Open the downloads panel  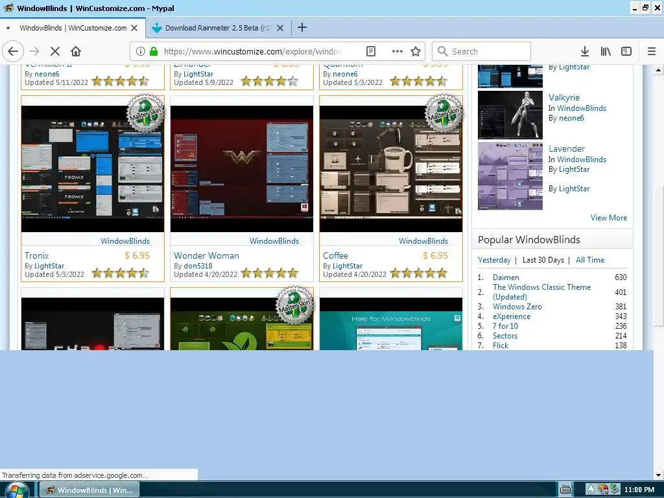585,51
